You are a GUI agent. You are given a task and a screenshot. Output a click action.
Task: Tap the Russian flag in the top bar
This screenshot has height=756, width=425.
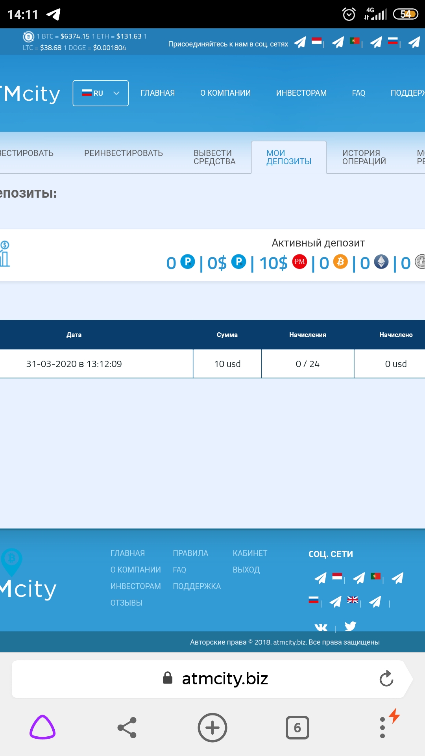point(393,41)
